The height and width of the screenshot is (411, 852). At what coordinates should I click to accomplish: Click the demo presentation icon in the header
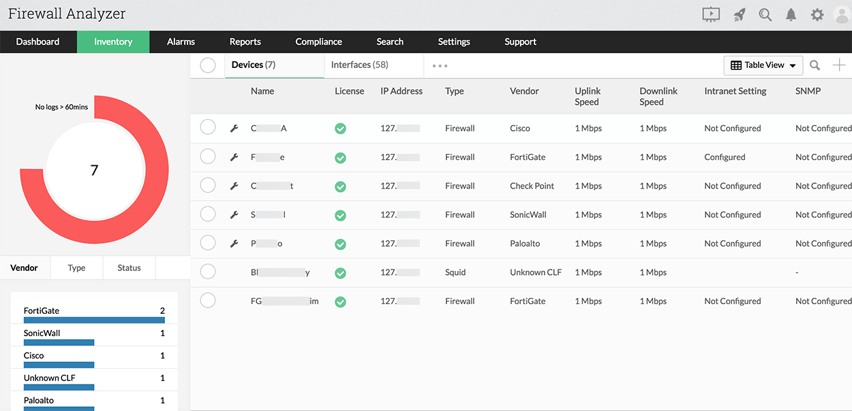711,14
